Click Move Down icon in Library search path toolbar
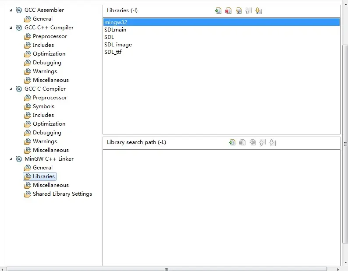348x271 pixels. point(273,142)
